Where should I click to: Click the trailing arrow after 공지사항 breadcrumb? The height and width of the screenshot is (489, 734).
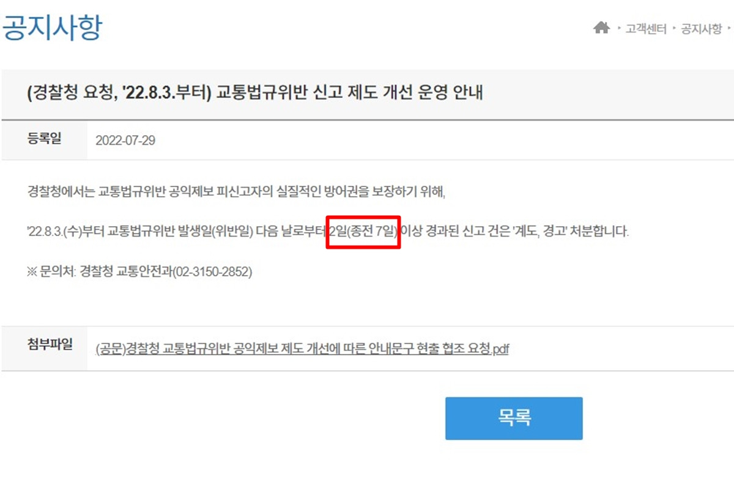[730, 29]
